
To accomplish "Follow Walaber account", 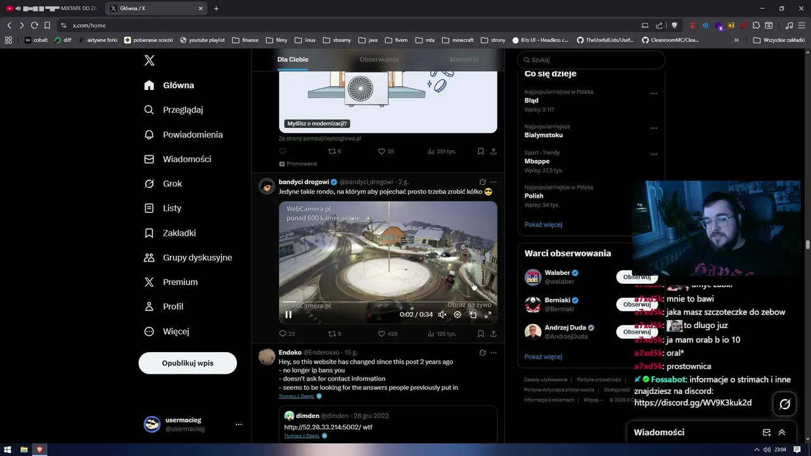I will tap(637, 277).
